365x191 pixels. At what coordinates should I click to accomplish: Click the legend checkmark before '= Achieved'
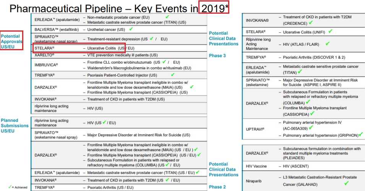(10, 187)
